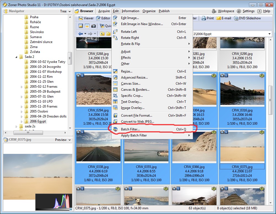Choose Batch Filter from Edit menu

[x=152, y=129]
